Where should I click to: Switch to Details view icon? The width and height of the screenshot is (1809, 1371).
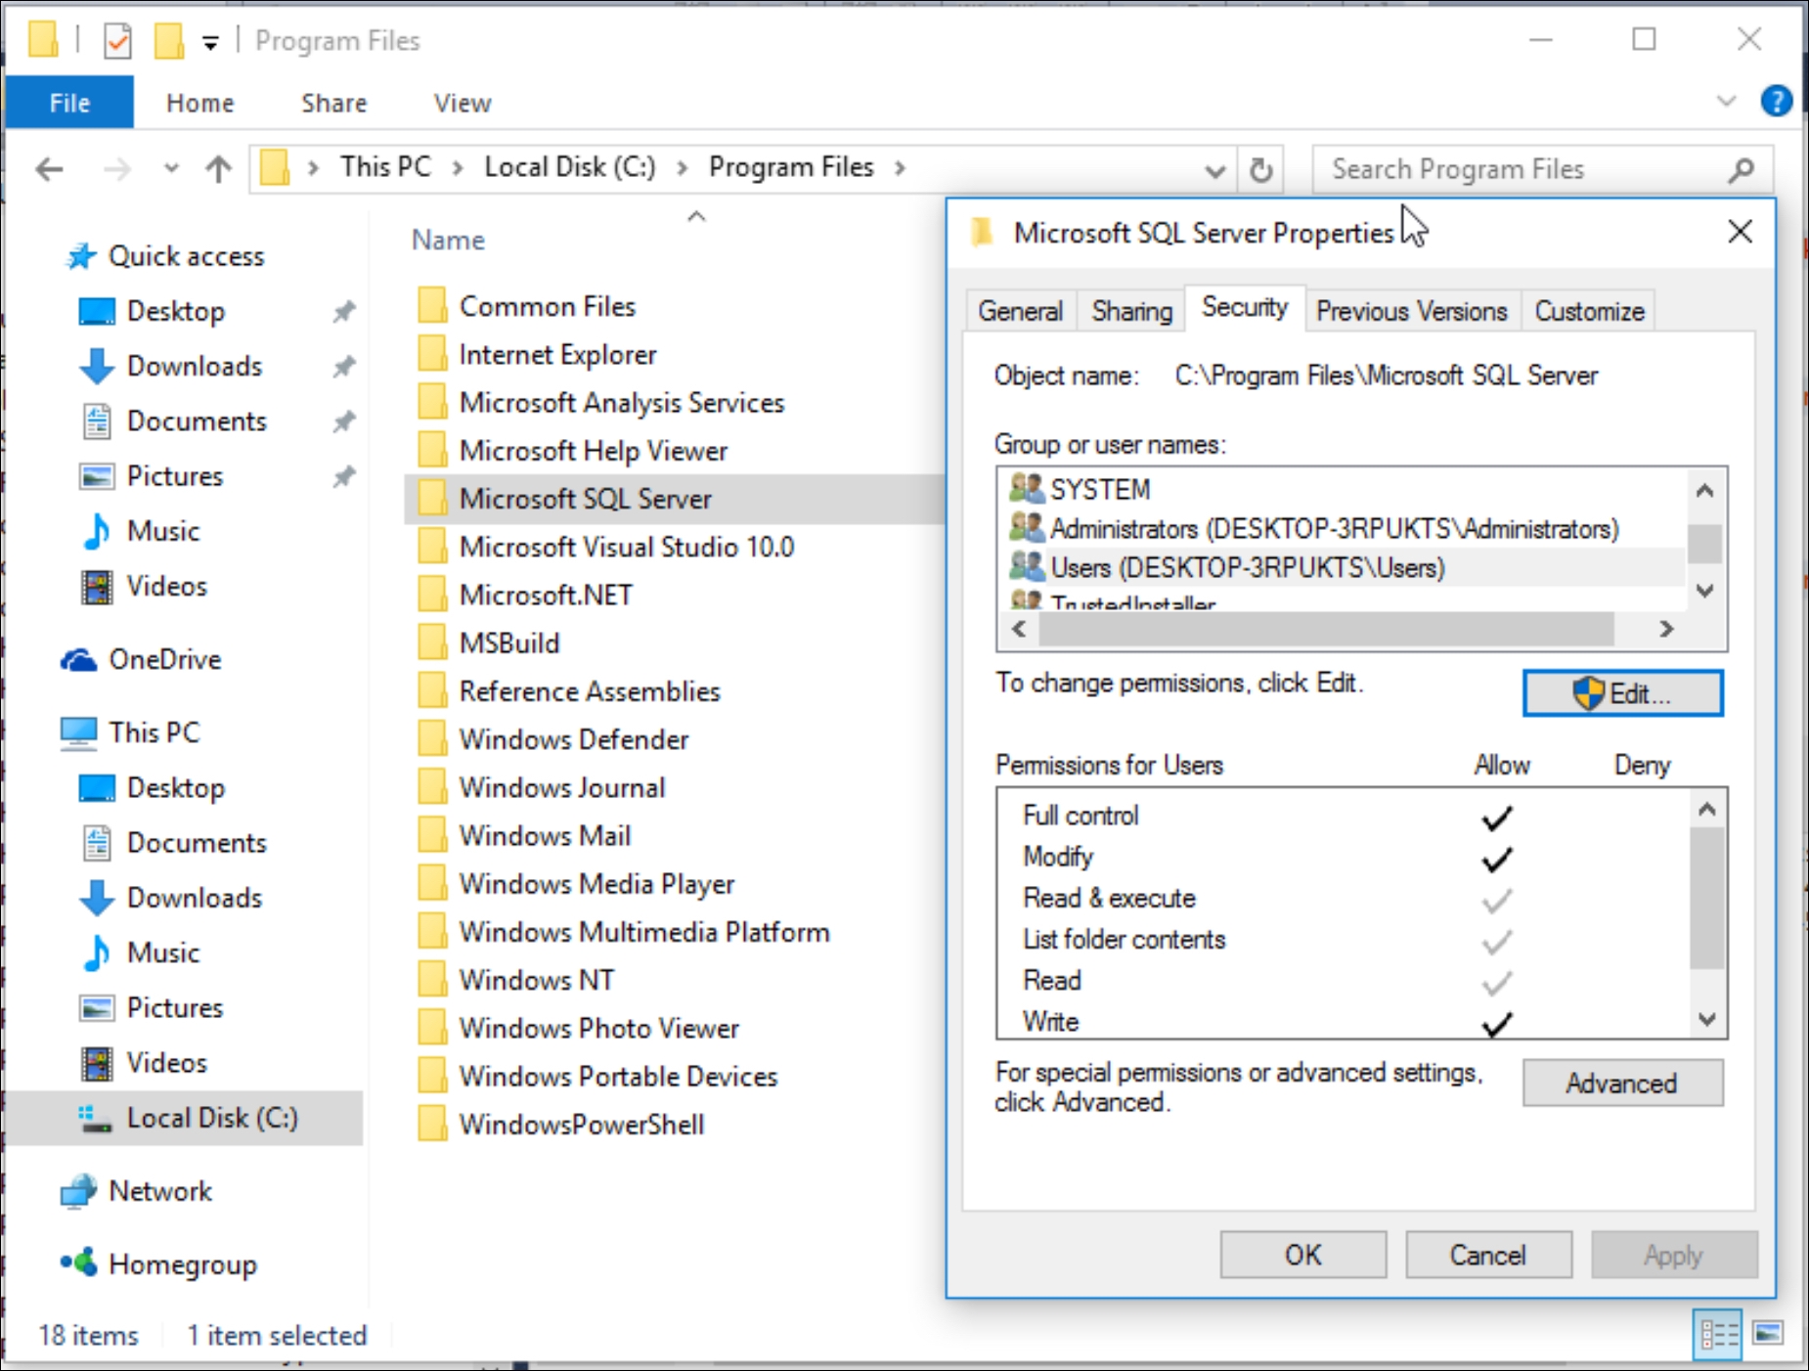[1718, 1334]
